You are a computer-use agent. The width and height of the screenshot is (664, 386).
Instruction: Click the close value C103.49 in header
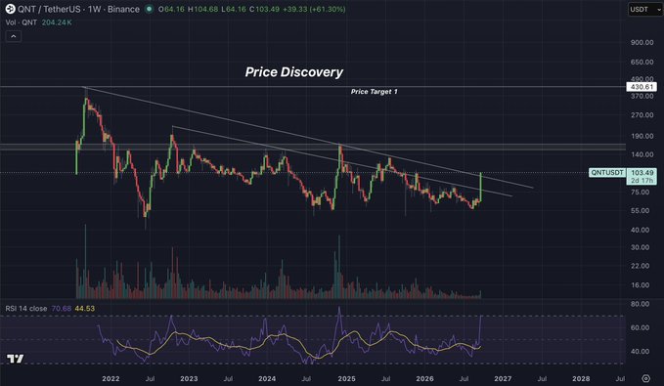[x=265, y=9]
